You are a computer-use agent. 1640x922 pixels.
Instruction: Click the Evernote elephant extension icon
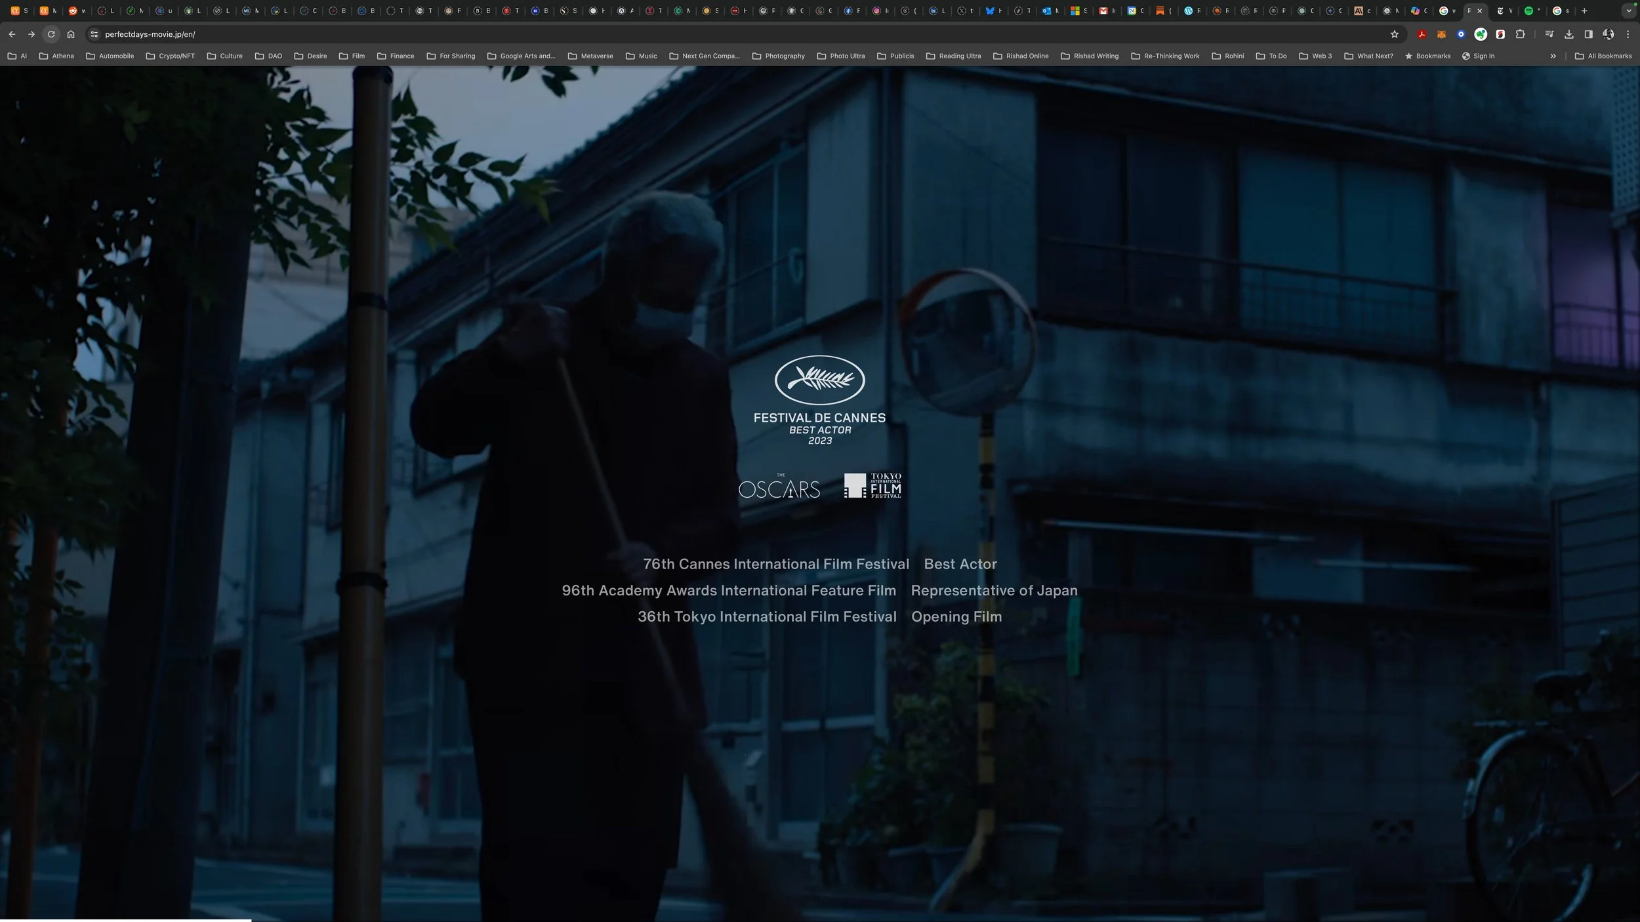(1481, 34)
